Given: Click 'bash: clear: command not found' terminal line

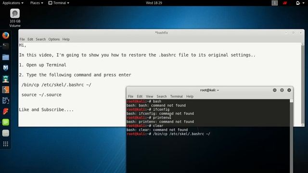Looking at the screenshot, I should tap(157, 130).
